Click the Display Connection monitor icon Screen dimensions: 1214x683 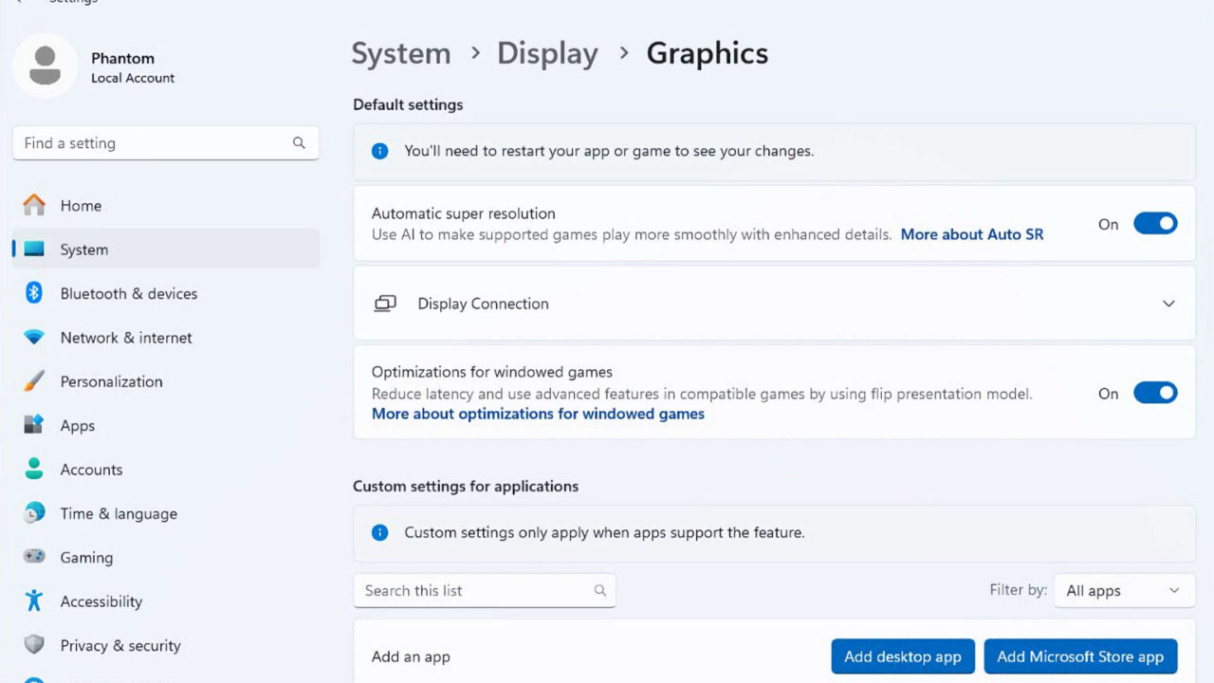point(385,304)
